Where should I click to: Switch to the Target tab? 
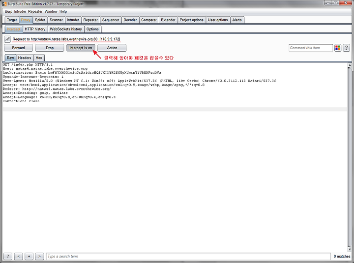coord(12,20)
